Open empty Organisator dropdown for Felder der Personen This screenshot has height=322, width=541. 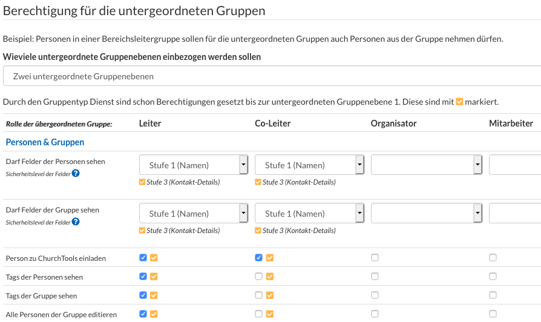click(x=427, y=165)
